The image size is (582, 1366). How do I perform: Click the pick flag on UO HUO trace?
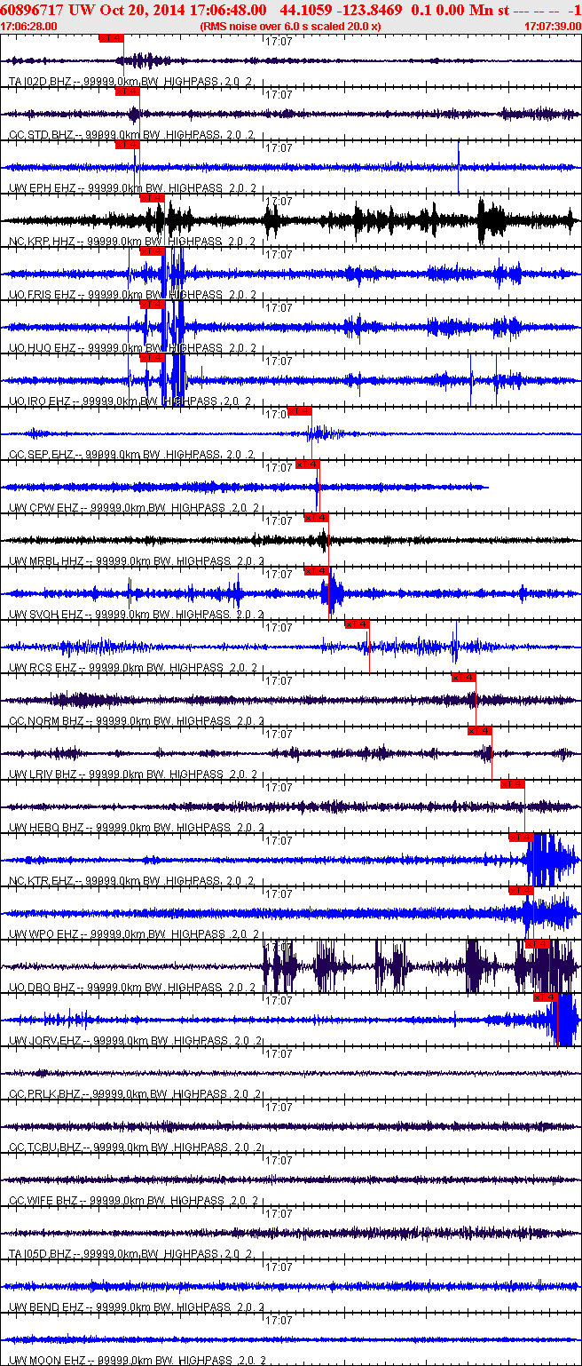coord(153,305)
